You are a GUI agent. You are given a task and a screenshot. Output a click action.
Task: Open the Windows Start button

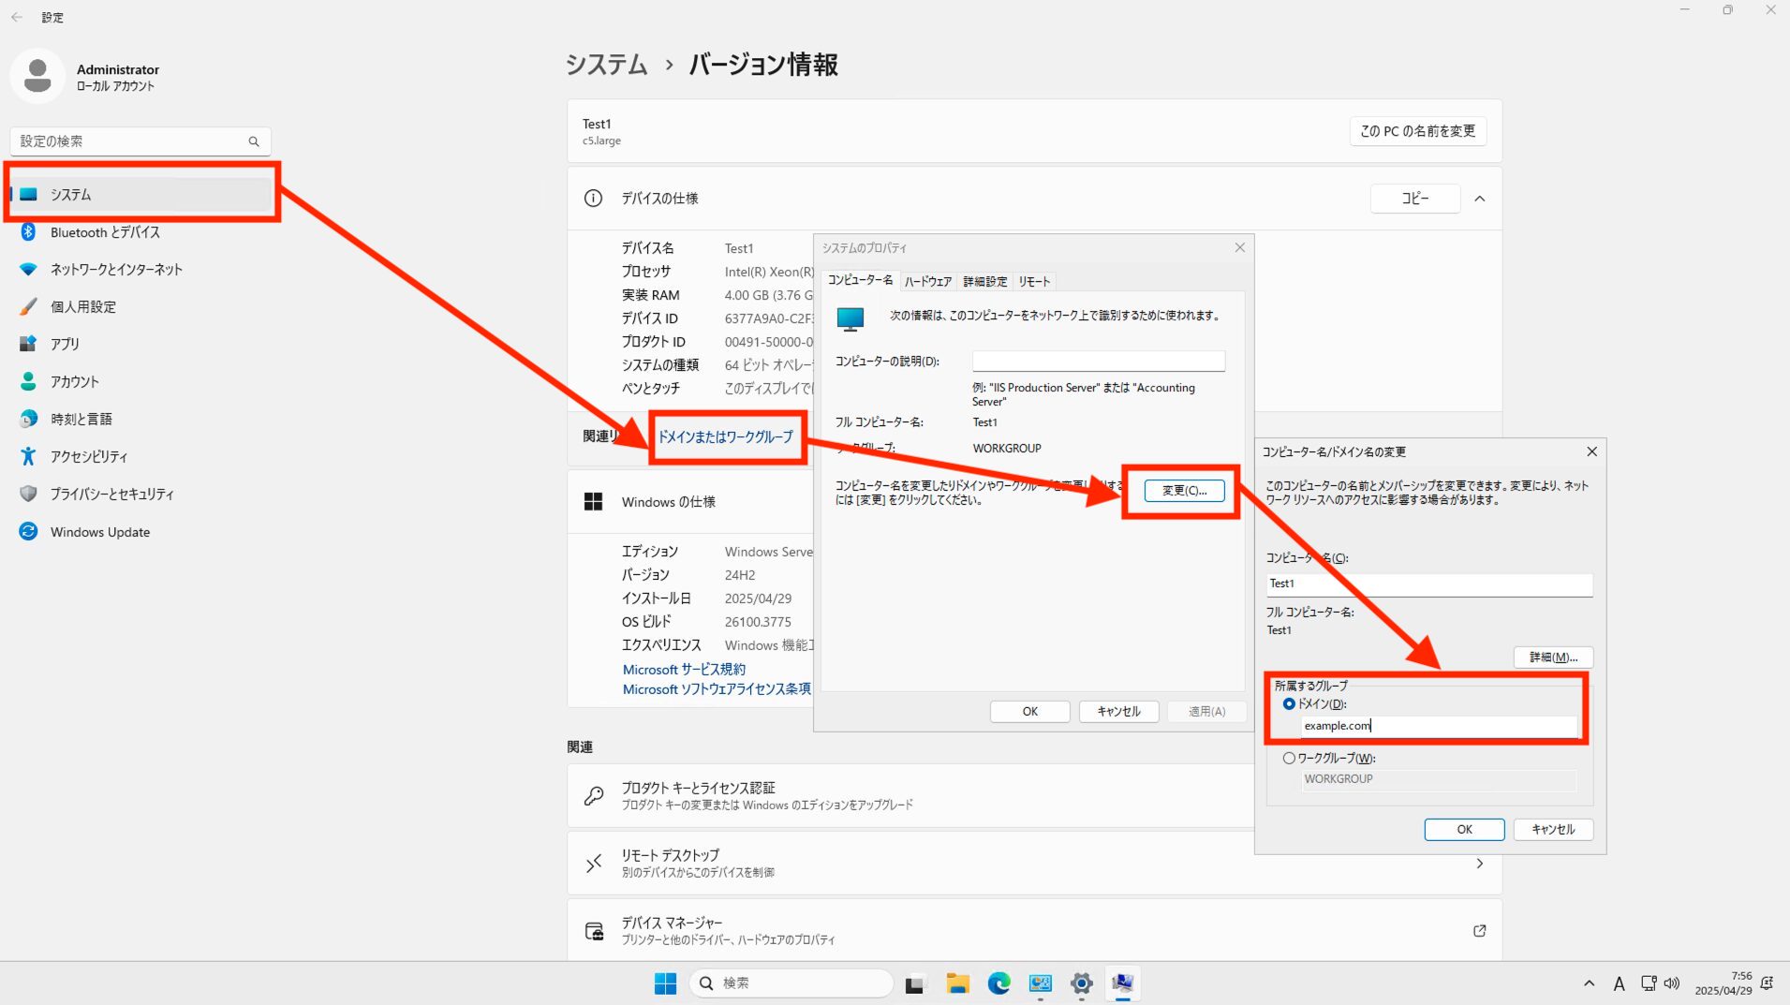click(665, 983)
